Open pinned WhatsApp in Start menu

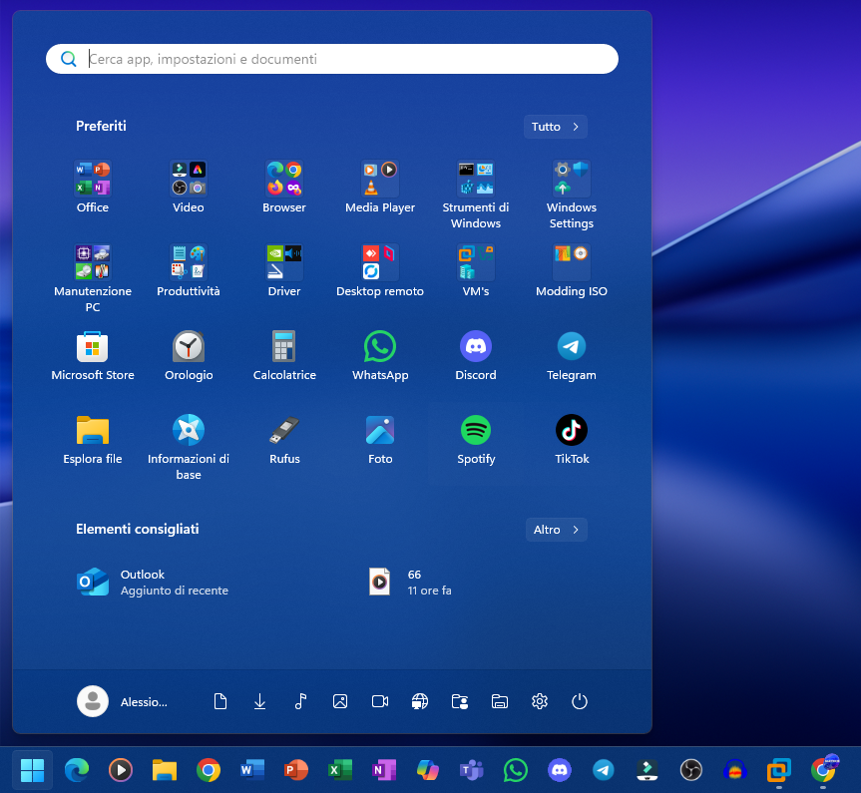380,355
